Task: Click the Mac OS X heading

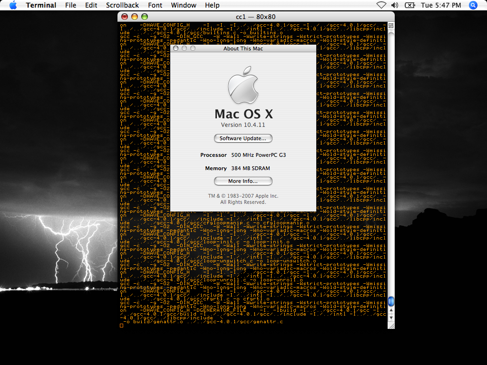Action: 243,114
